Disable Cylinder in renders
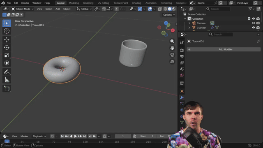263x148 pixels. 258,28
